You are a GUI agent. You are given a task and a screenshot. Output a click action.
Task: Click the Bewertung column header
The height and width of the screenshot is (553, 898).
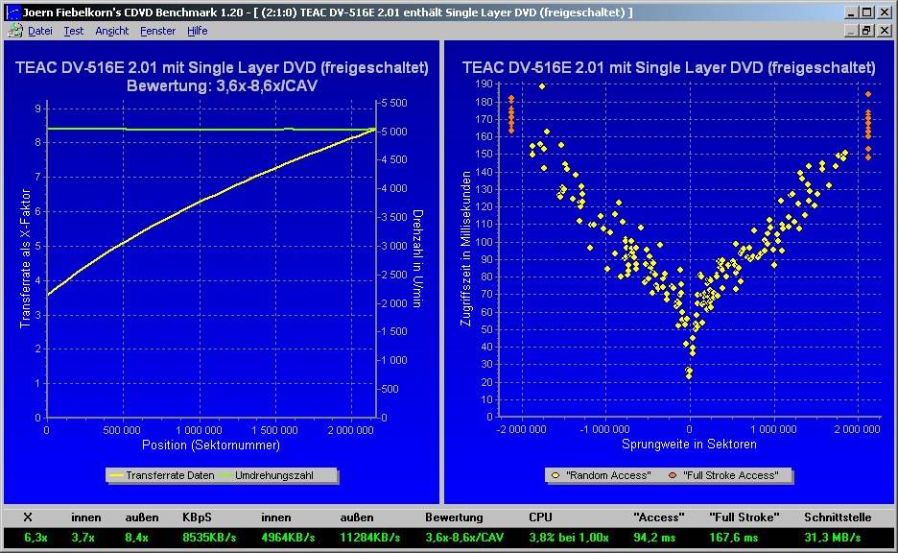[x=454, y=517]
